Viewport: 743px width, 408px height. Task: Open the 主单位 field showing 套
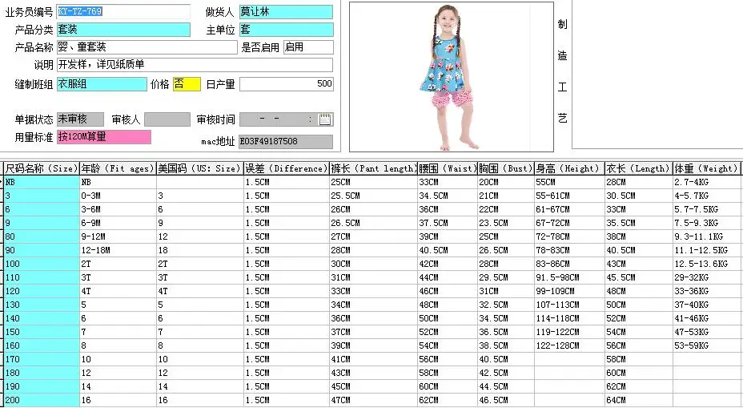[x=286, y=30]
